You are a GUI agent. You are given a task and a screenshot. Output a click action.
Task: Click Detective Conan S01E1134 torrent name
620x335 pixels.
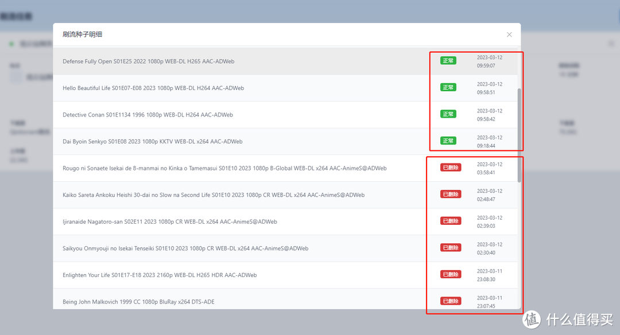pos(148,115)
